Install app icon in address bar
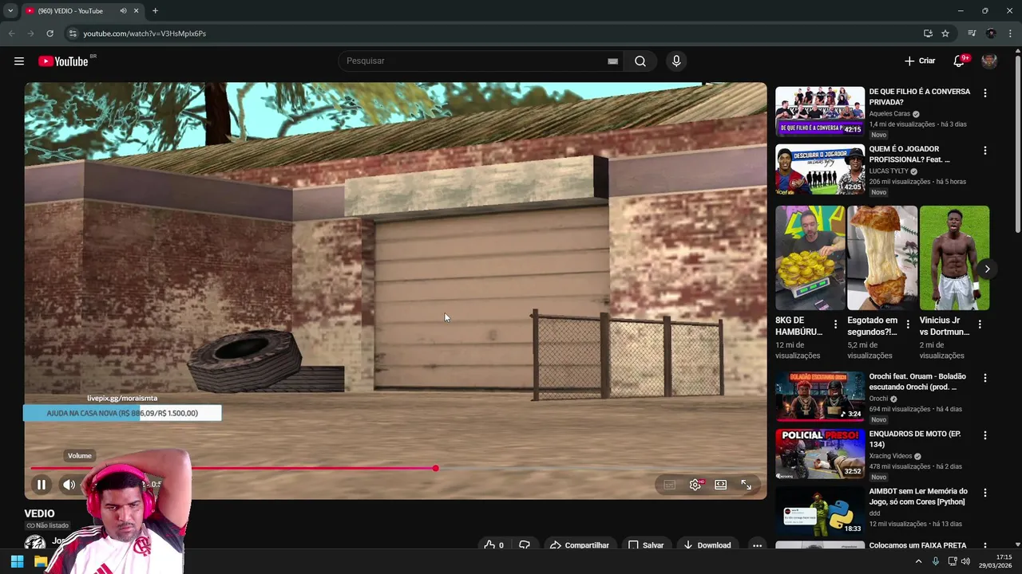The width and height of the screenshot is (1022, 574). [x=928, y=33]
